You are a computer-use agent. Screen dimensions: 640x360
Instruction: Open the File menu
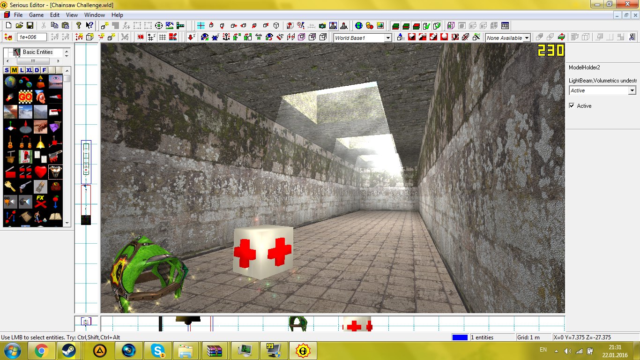pyautogui.click(x=18, y=15)
